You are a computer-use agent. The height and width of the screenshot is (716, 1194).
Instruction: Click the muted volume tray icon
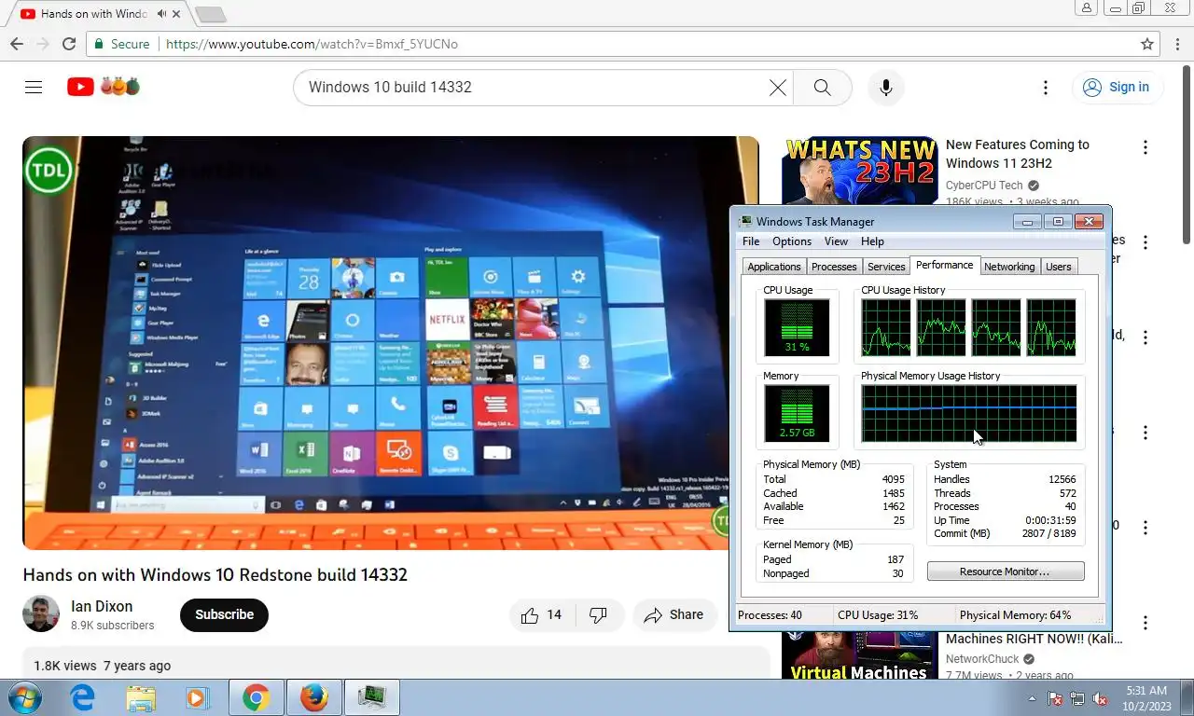[1100, 697]
